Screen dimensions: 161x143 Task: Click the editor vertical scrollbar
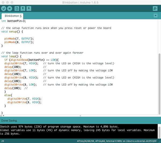159,84
